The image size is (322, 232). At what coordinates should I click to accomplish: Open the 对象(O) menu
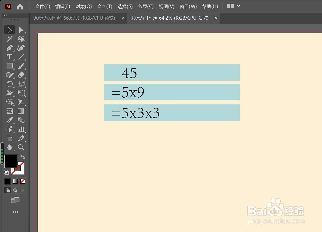tap(84, 7)
